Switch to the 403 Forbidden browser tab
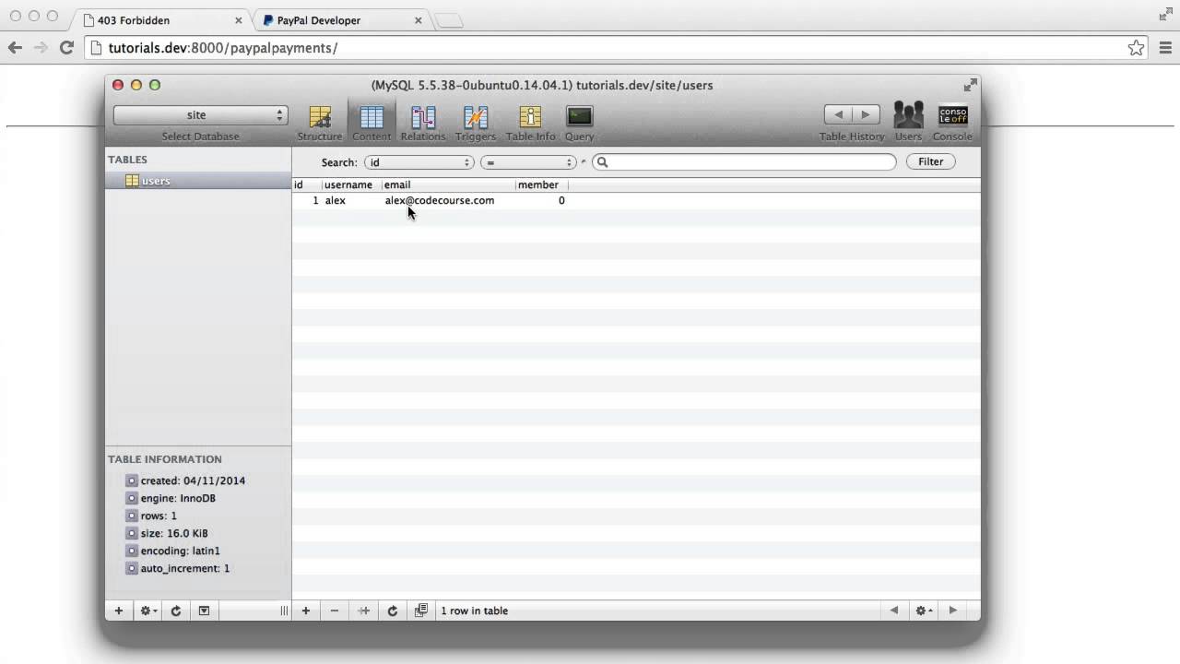Screen dimensions: 1180x664 tap(161, 20)
